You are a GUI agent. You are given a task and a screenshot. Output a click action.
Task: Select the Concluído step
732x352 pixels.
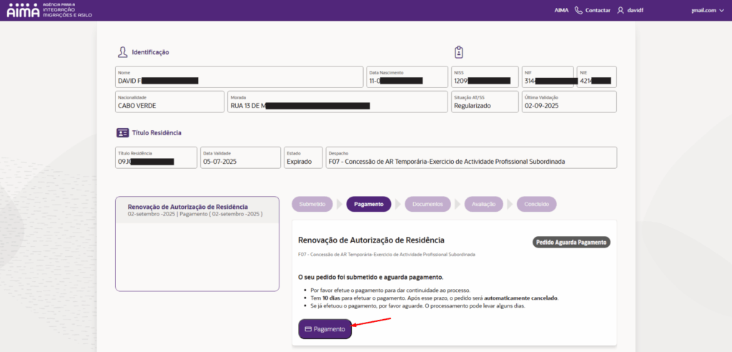tap(536, 204)
